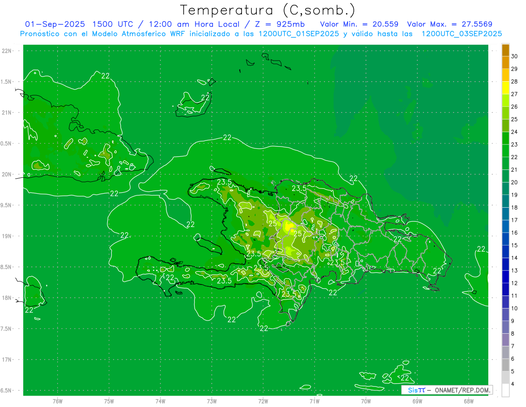
Task: Click the "75W" longitude axis label
Action: (109, 401)
